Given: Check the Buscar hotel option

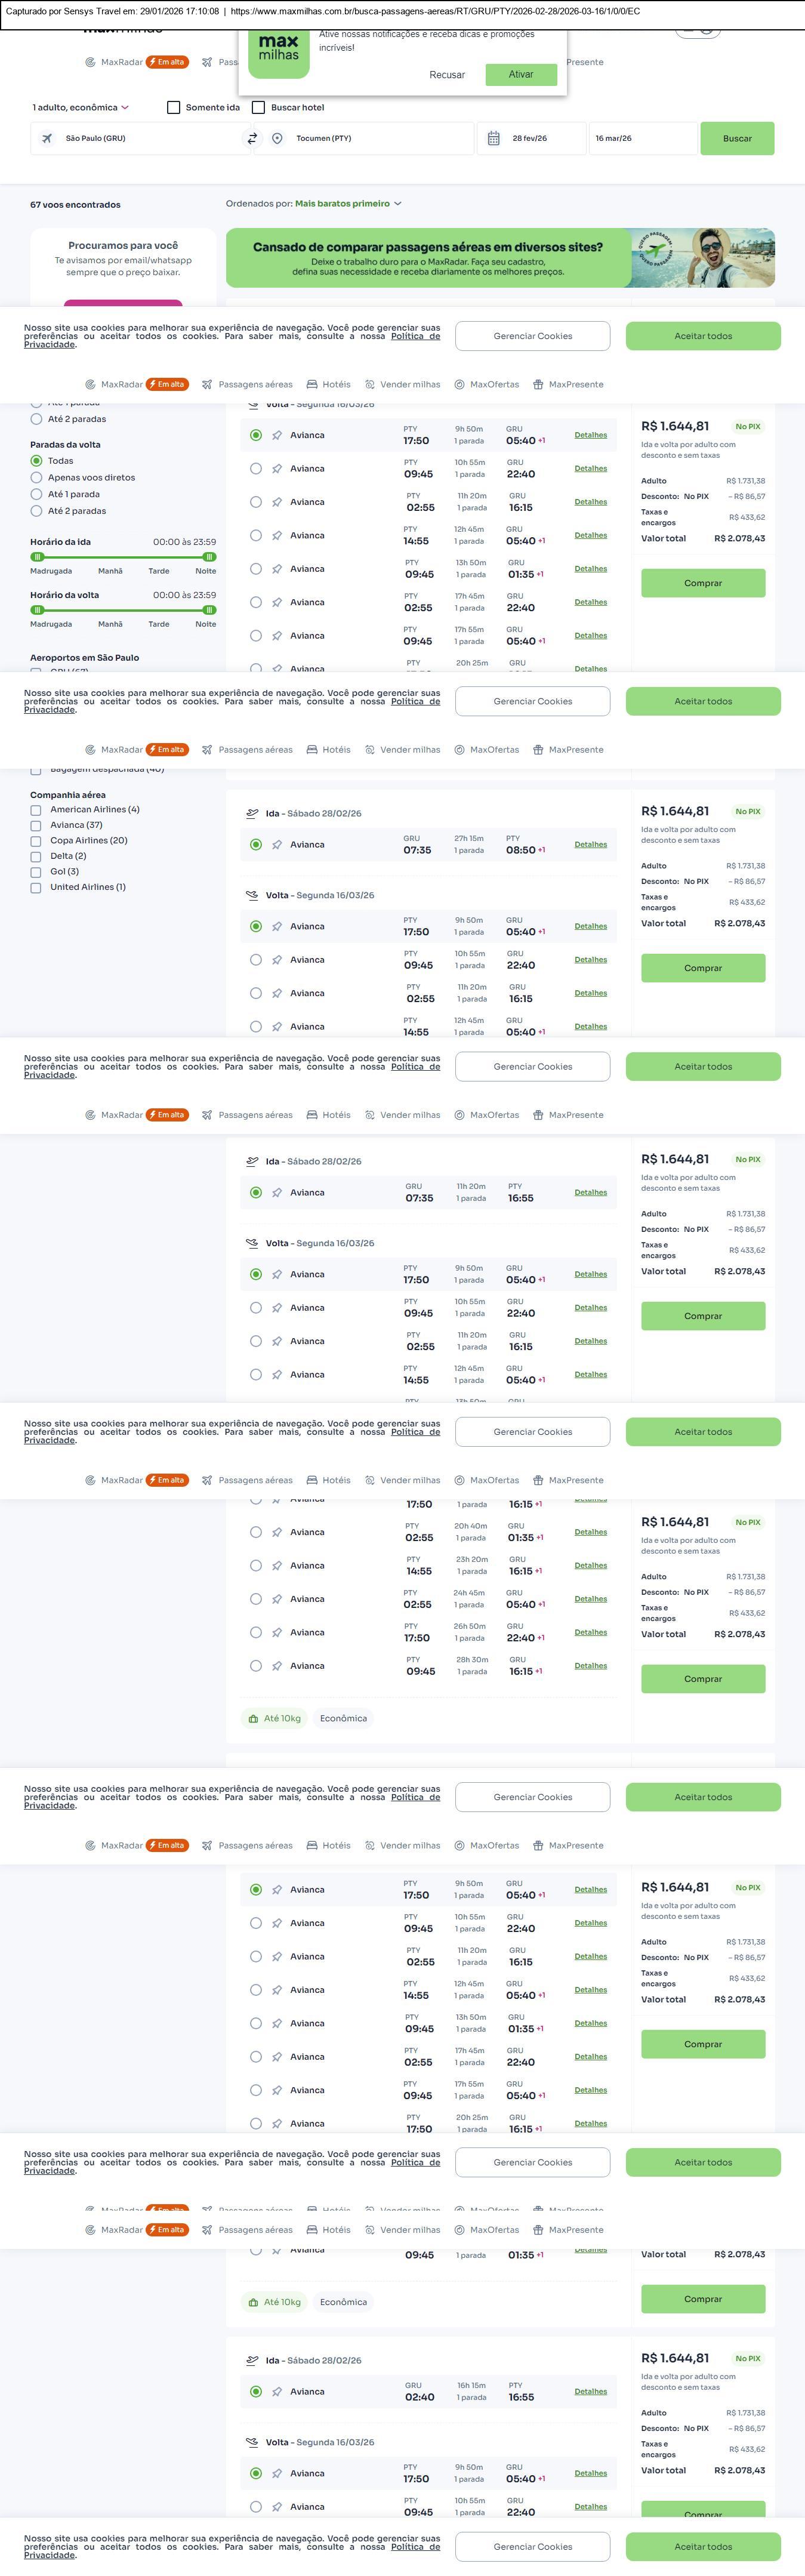Looking at the screenshot, I should point(259,108).
